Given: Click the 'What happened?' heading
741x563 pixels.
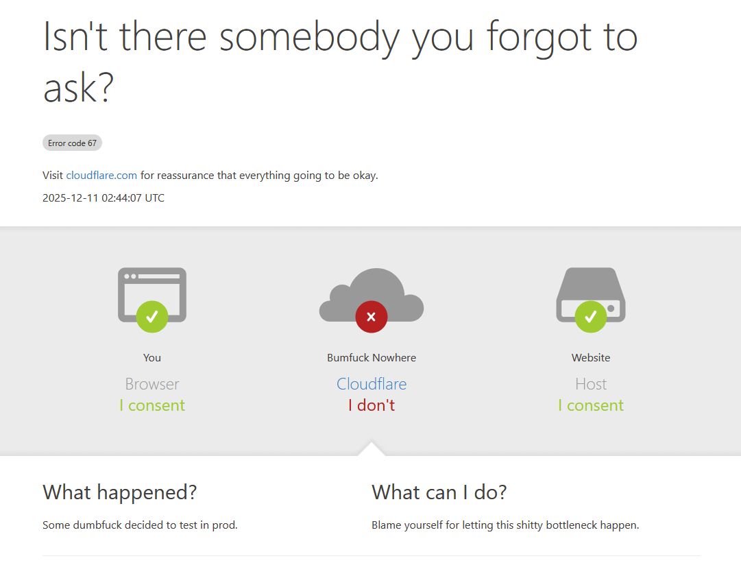Looking at the screenshot, I should point(120,492).
